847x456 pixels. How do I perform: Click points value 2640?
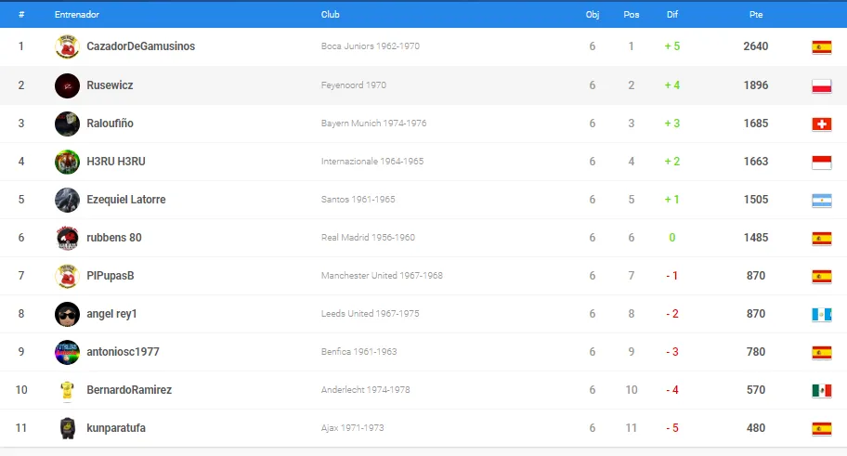point(756,46)
